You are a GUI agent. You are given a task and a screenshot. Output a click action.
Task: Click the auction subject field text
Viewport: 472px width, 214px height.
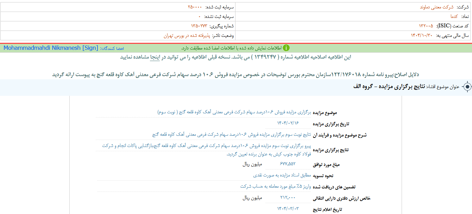pyautogui.click(x=234, y=112)
